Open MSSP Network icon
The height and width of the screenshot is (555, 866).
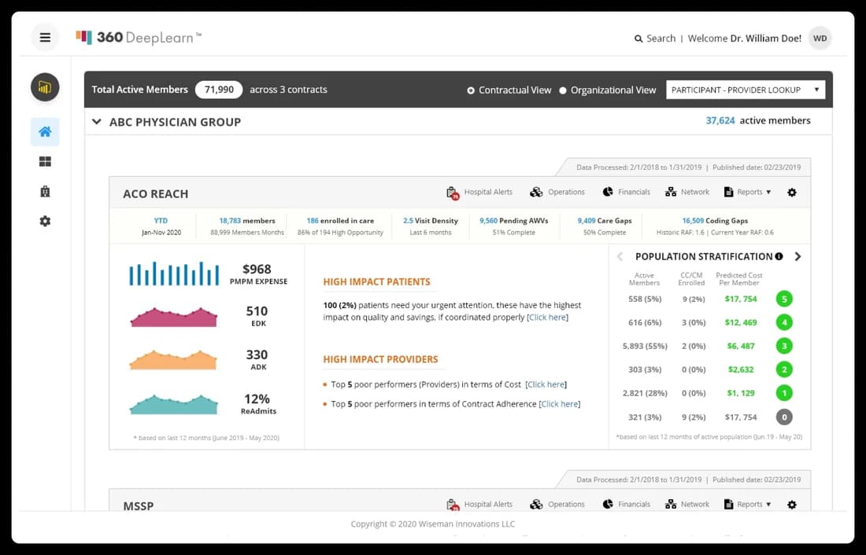coord(671,504)
